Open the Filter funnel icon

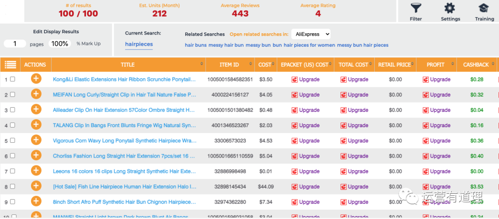click(415, 8)
